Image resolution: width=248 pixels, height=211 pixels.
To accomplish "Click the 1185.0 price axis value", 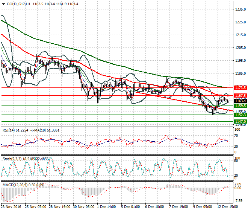I will pos(240,73).
